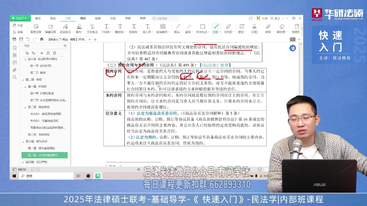Click the 附件 attachment tool
367x206 pixels.
coord(268,29)
